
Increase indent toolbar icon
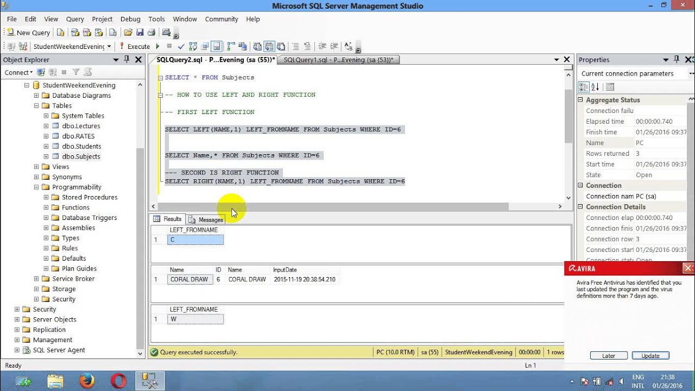pyautogui.click(x=334, y=47)
